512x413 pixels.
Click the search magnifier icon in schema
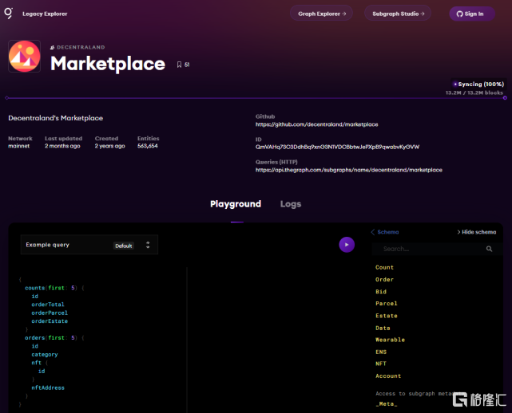[490, 250]
